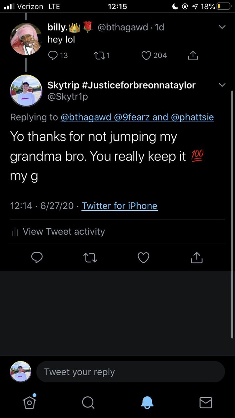Share billy's "hey lol" tweet
The height and width of the screenshot is (418, 235).
(x=193, y=55)
